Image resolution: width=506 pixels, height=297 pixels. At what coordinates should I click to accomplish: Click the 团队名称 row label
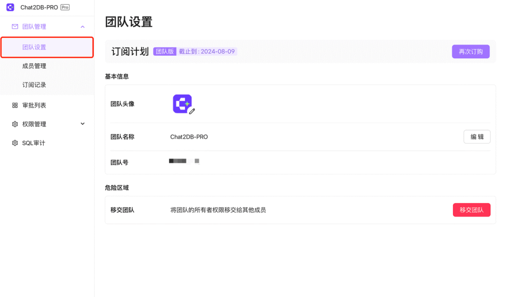pos(122,137)
